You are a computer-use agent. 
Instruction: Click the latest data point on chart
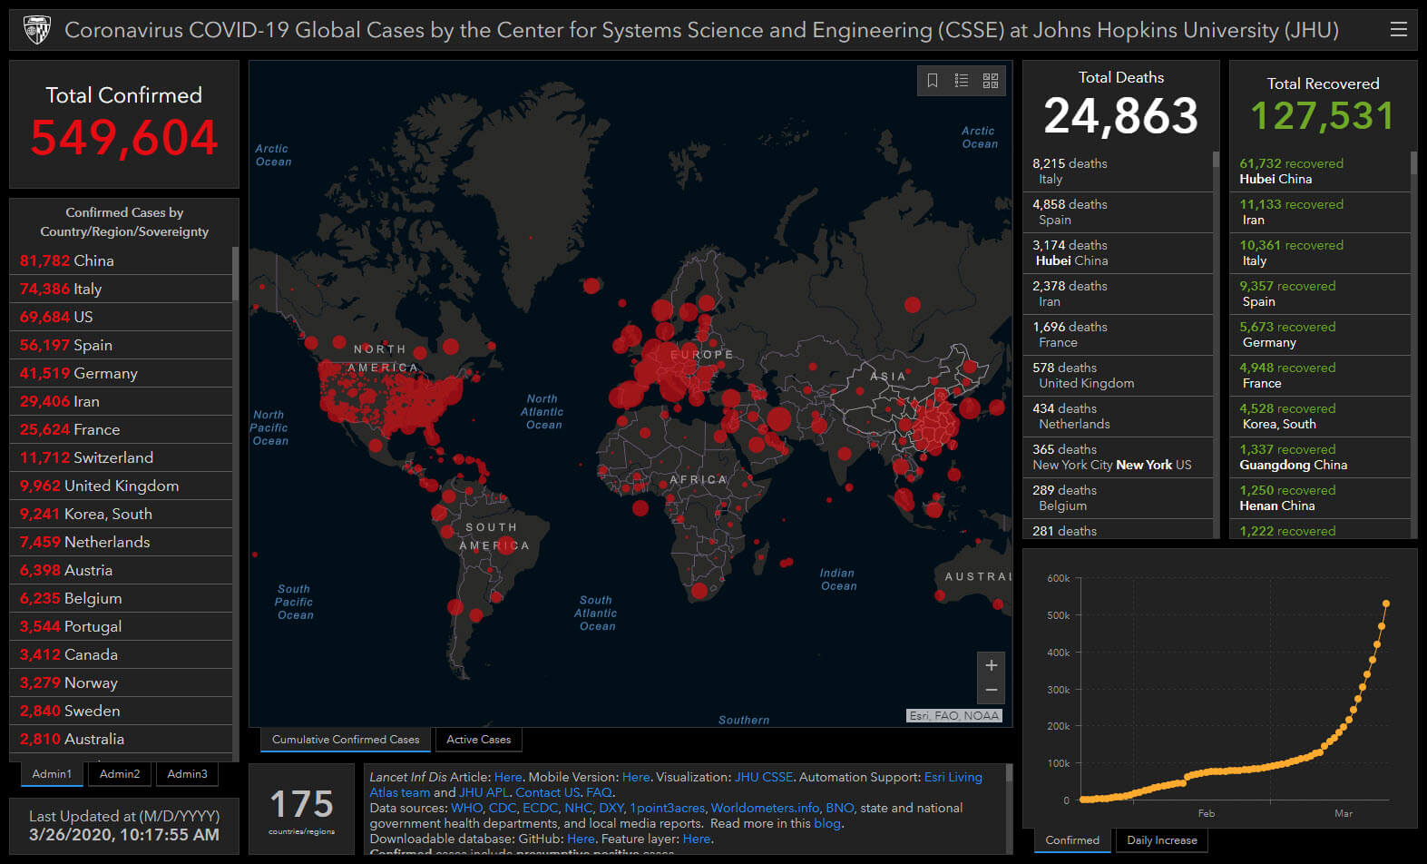pos(1386,604)
